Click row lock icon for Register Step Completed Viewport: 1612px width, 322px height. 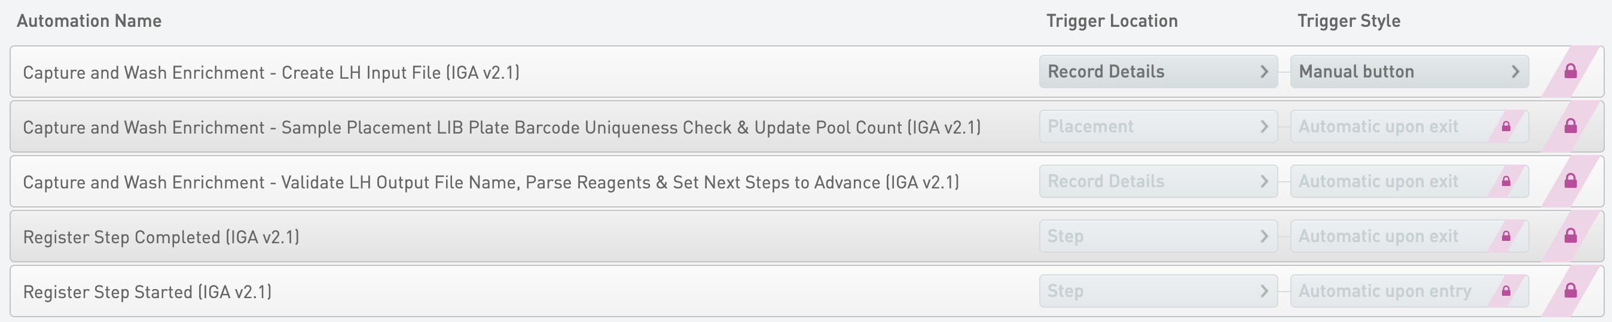click(x=1570, y=236)
